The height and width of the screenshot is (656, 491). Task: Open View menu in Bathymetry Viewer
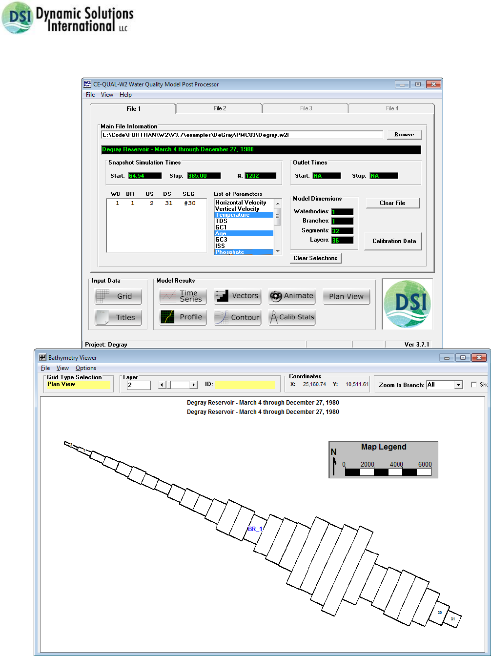(62, 368)
